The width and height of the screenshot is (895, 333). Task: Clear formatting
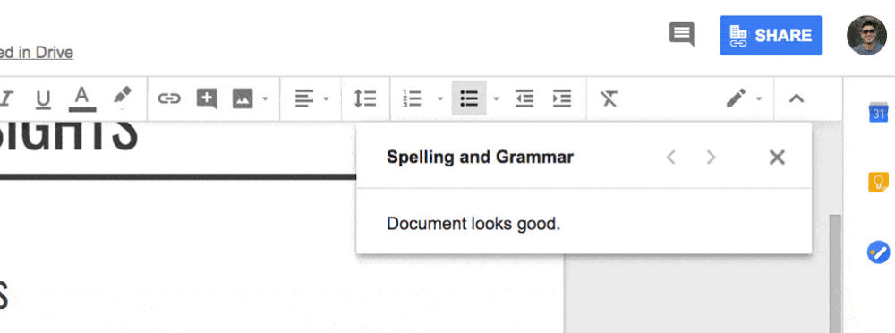pyautogui.click(x=609, y=98)
